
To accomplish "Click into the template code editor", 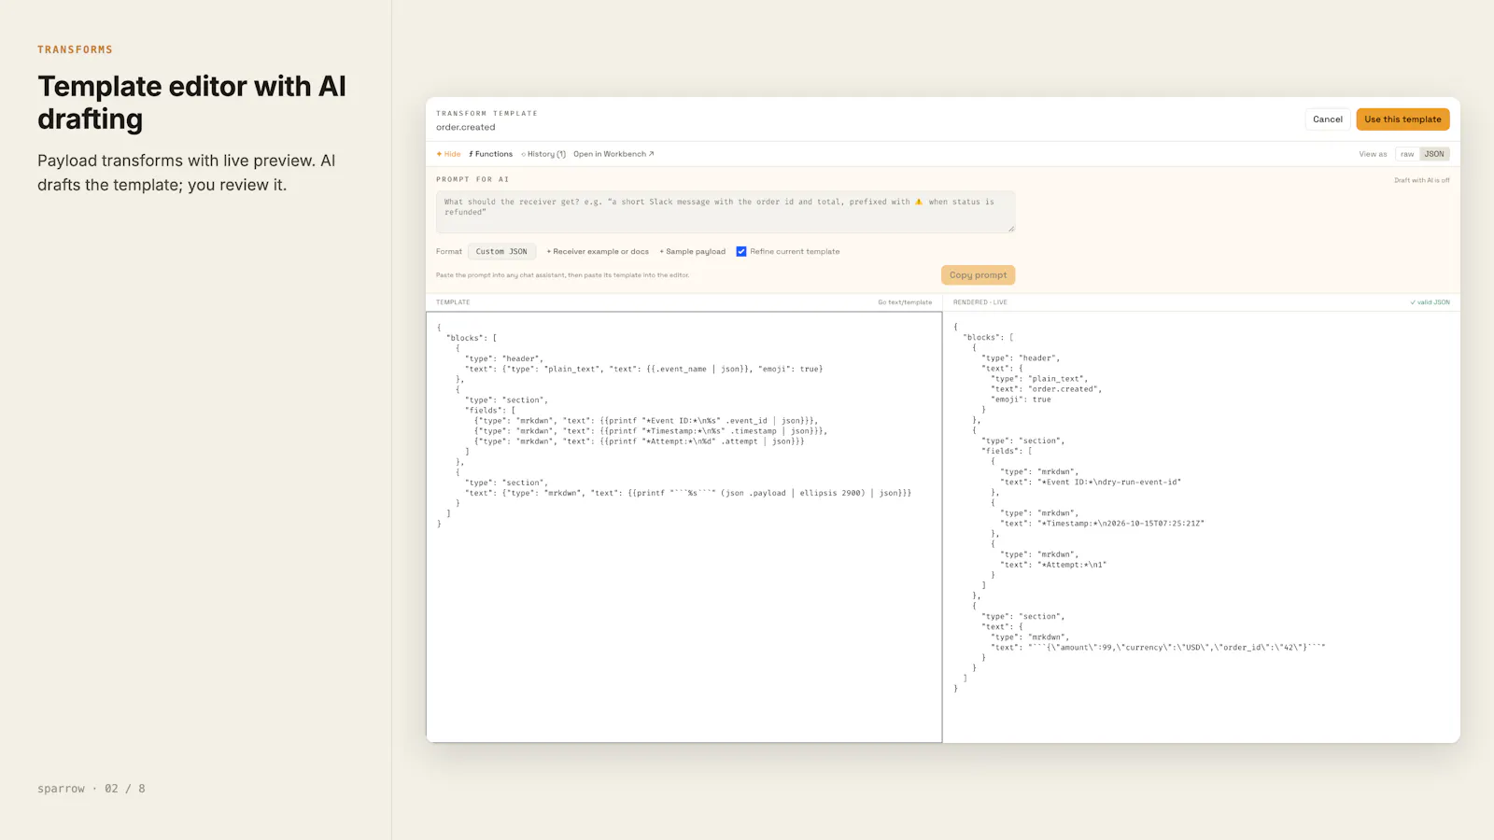I will [684, 527].
